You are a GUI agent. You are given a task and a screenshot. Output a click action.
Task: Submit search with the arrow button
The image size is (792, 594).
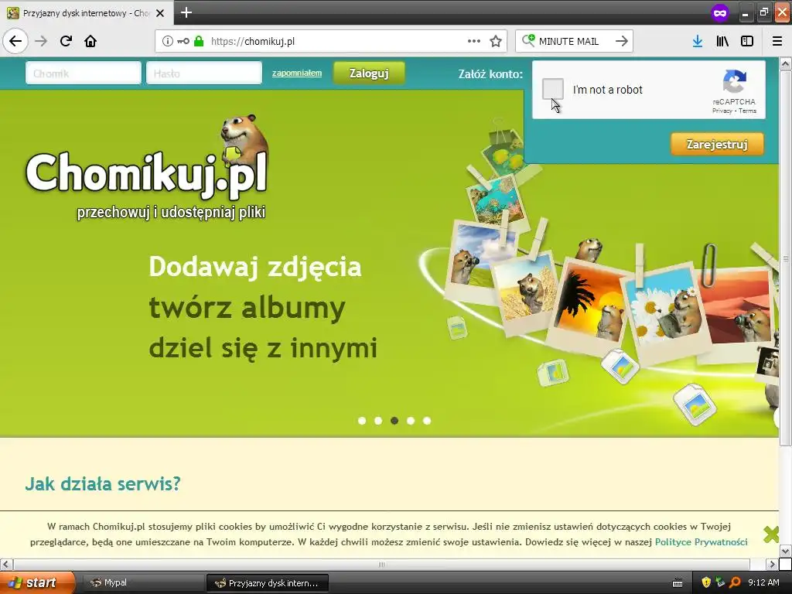click(x=622, y=41)
